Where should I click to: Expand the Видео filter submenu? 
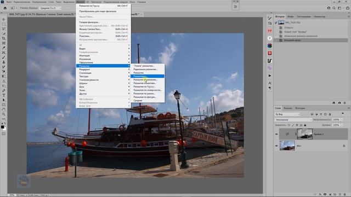[x=103, y=49]
